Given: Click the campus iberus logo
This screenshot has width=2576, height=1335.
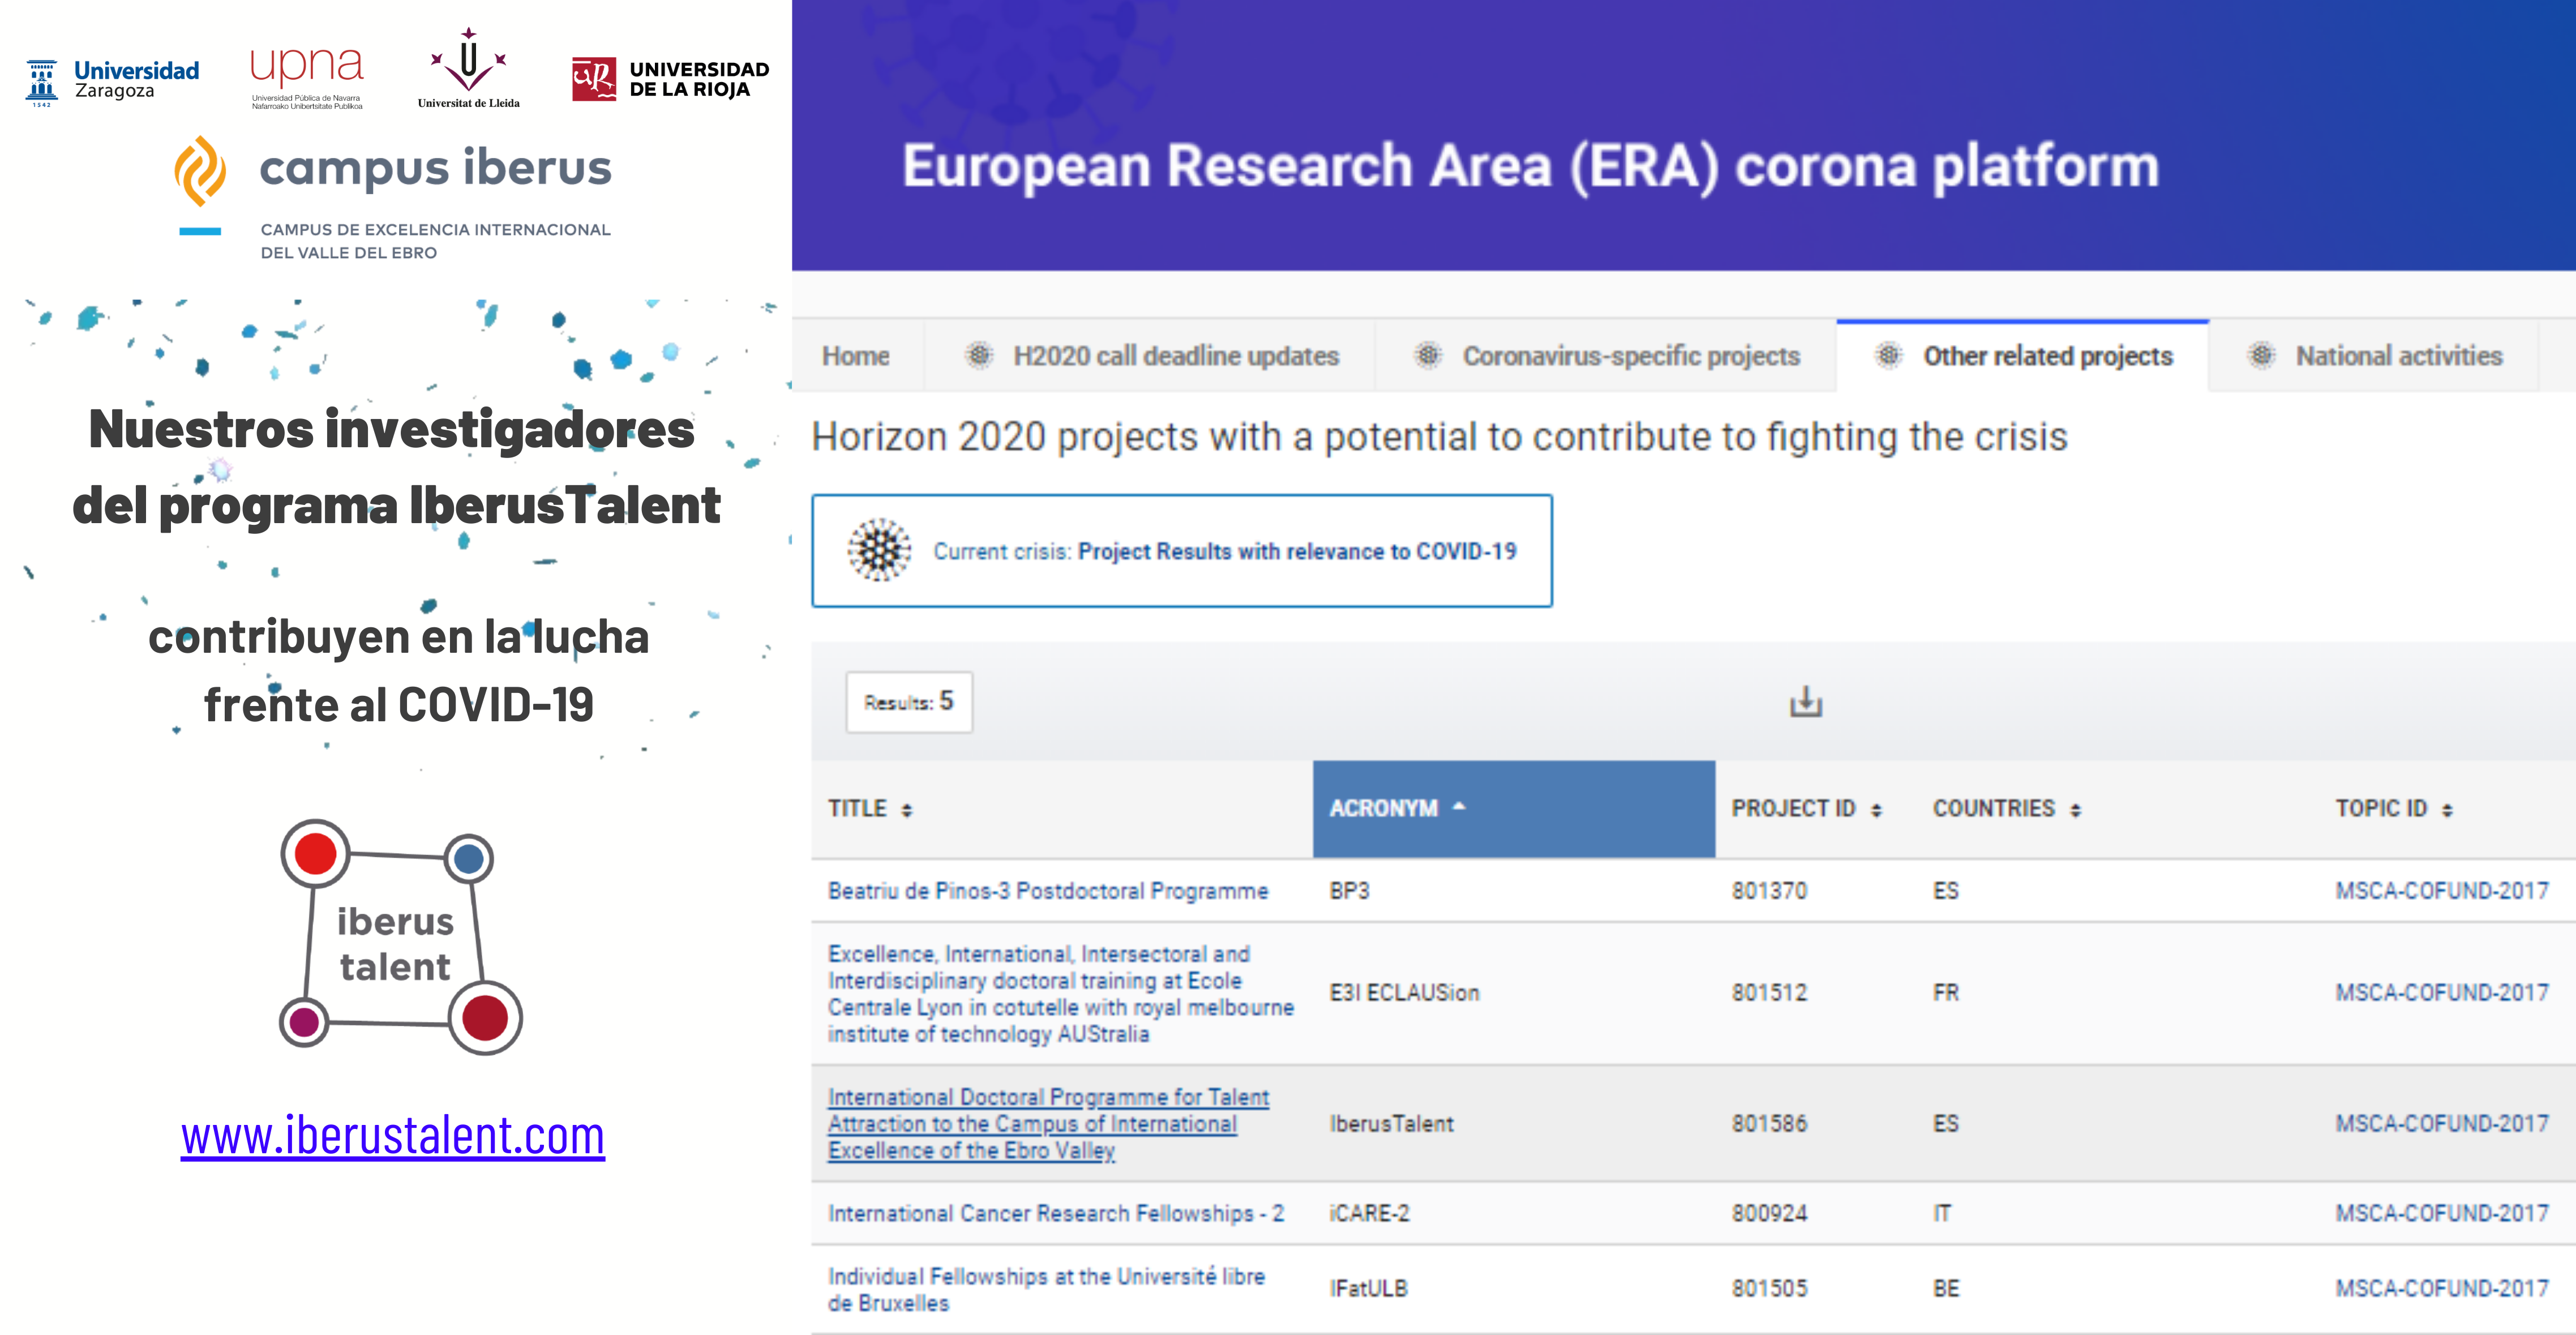Looking at the screenshot, I should (x=393, y=198).
